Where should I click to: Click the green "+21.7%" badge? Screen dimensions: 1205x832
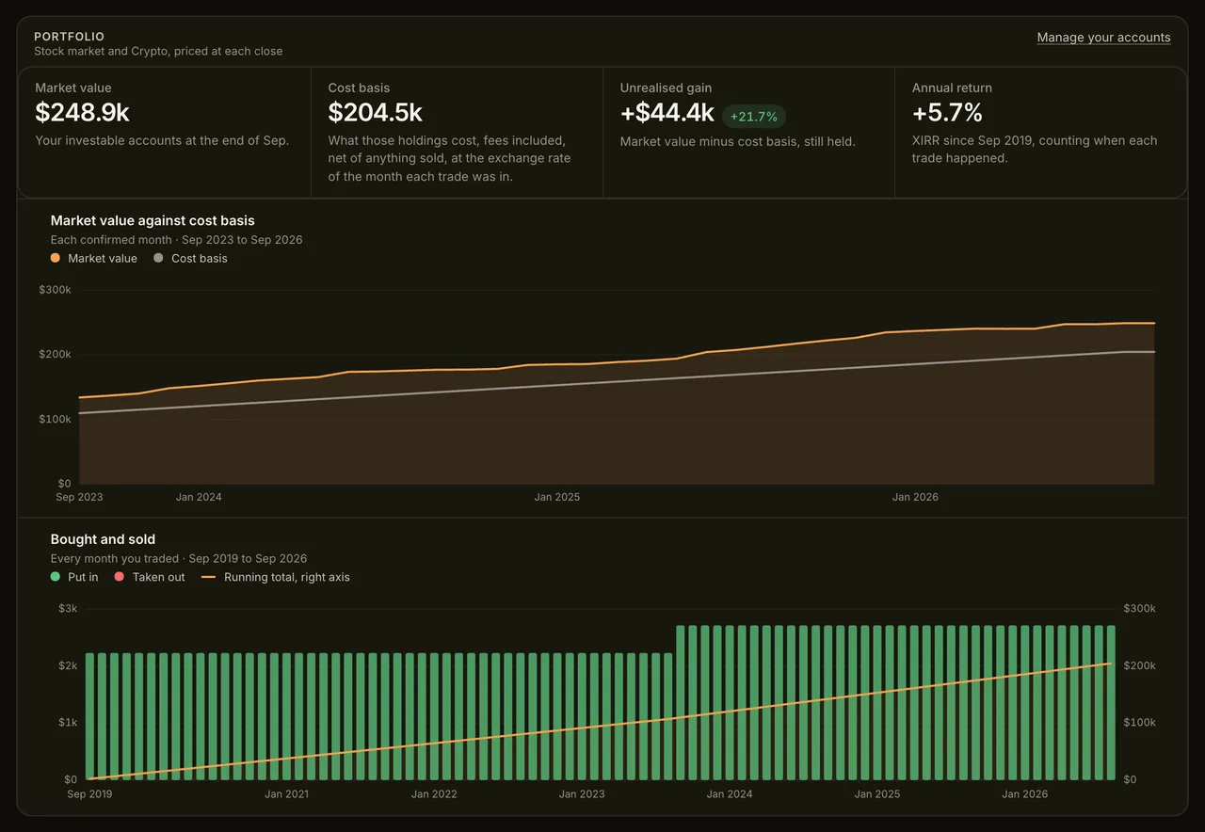pyautogui.click(x=754, y=117)
